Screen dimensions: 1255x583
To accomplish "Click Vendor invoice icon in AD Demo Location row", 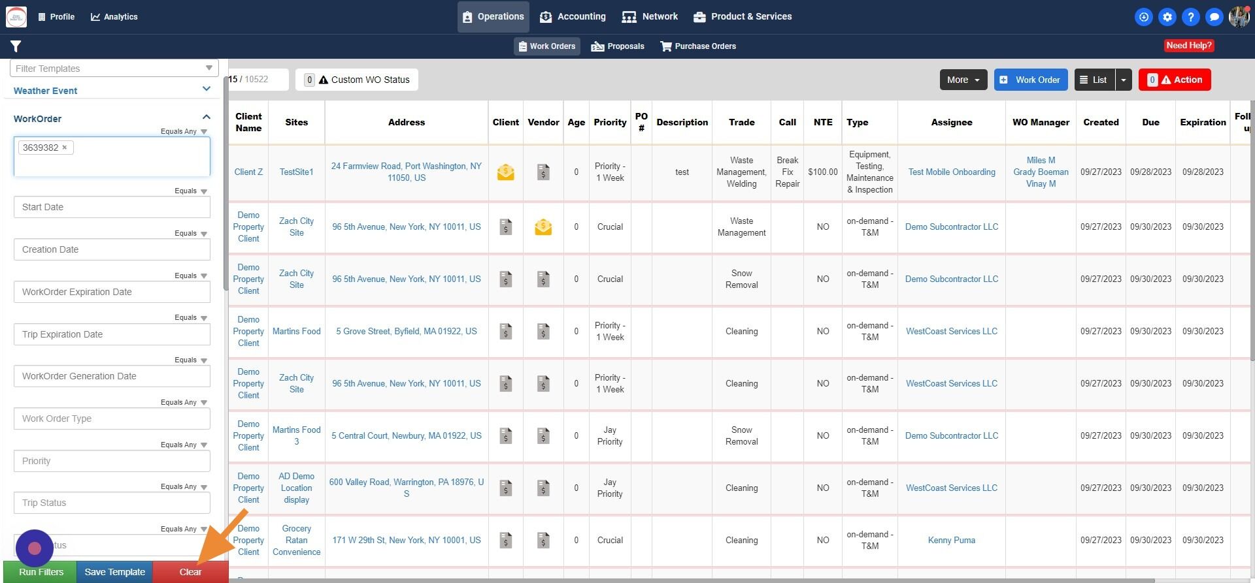I will coord(543,488).
